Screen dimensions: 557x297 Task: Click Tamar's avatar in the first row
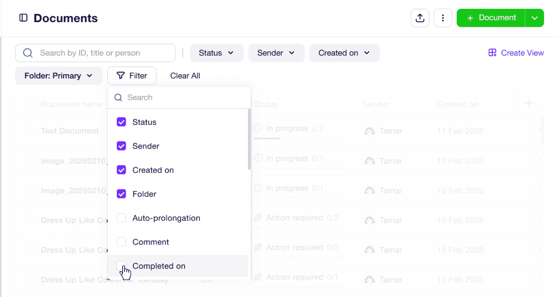pos(370,131)
